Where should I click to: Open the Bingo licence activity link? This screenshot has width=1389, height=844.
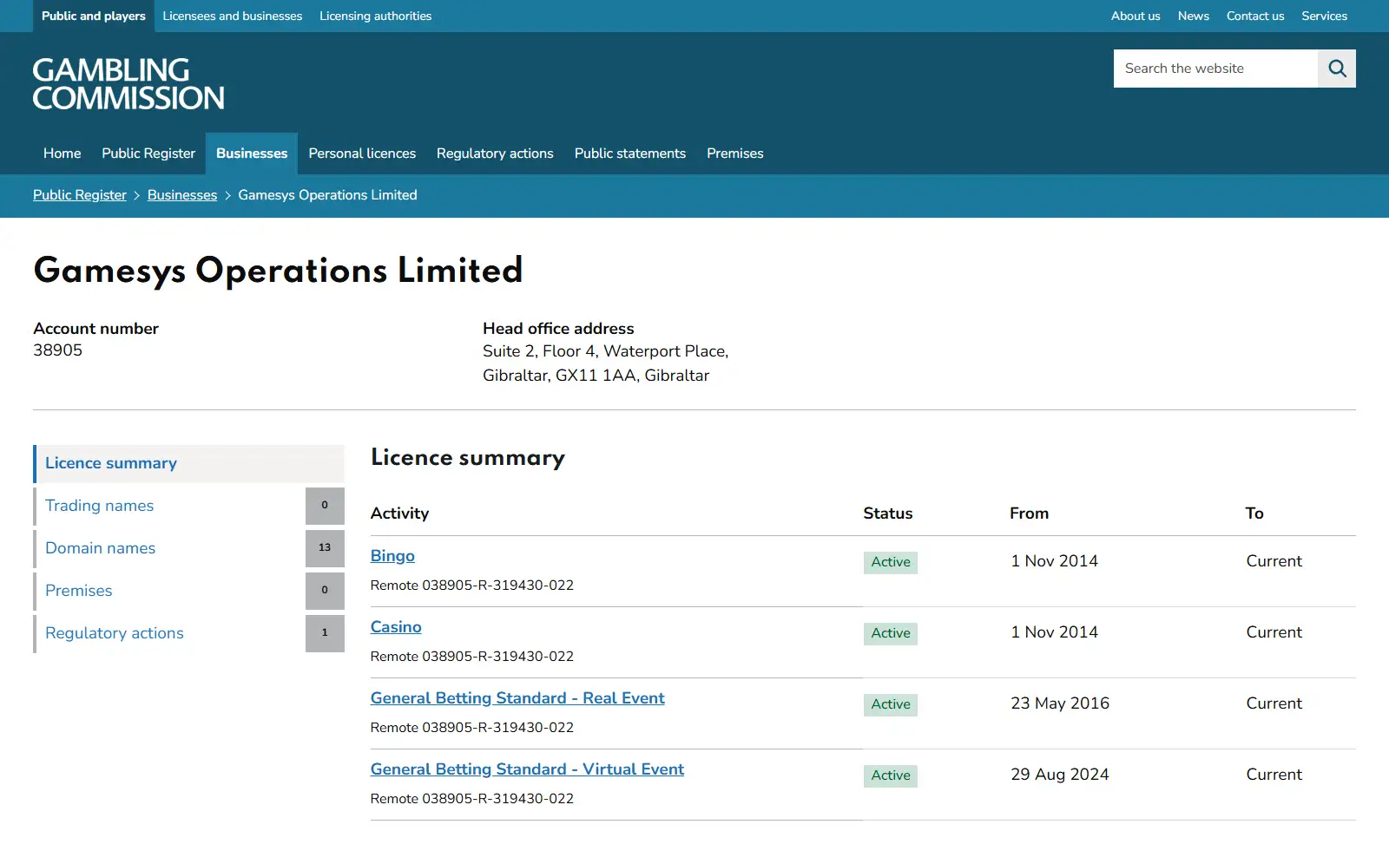pos(392,556)
